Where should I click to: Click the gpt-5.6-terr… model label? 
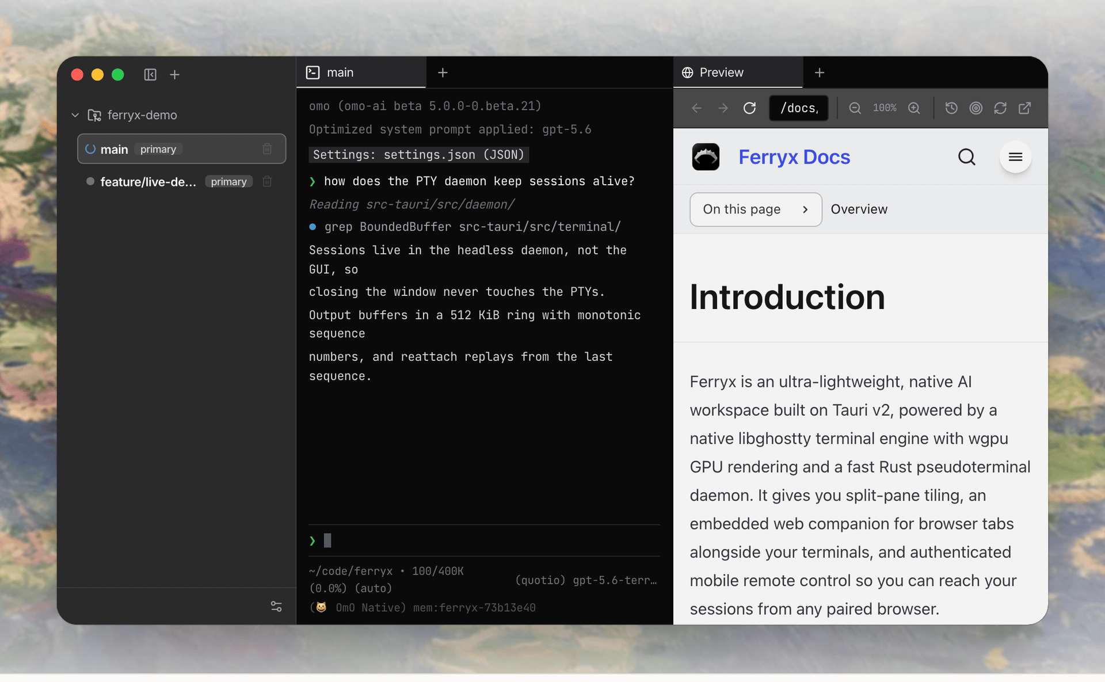[x=615, y=580]
